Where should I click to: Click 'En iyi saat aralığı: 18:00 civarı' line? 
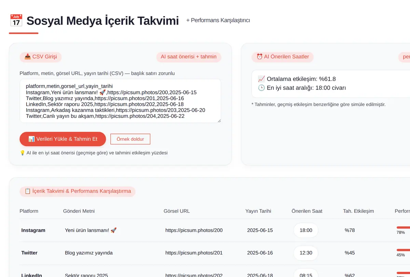(302, 88)
